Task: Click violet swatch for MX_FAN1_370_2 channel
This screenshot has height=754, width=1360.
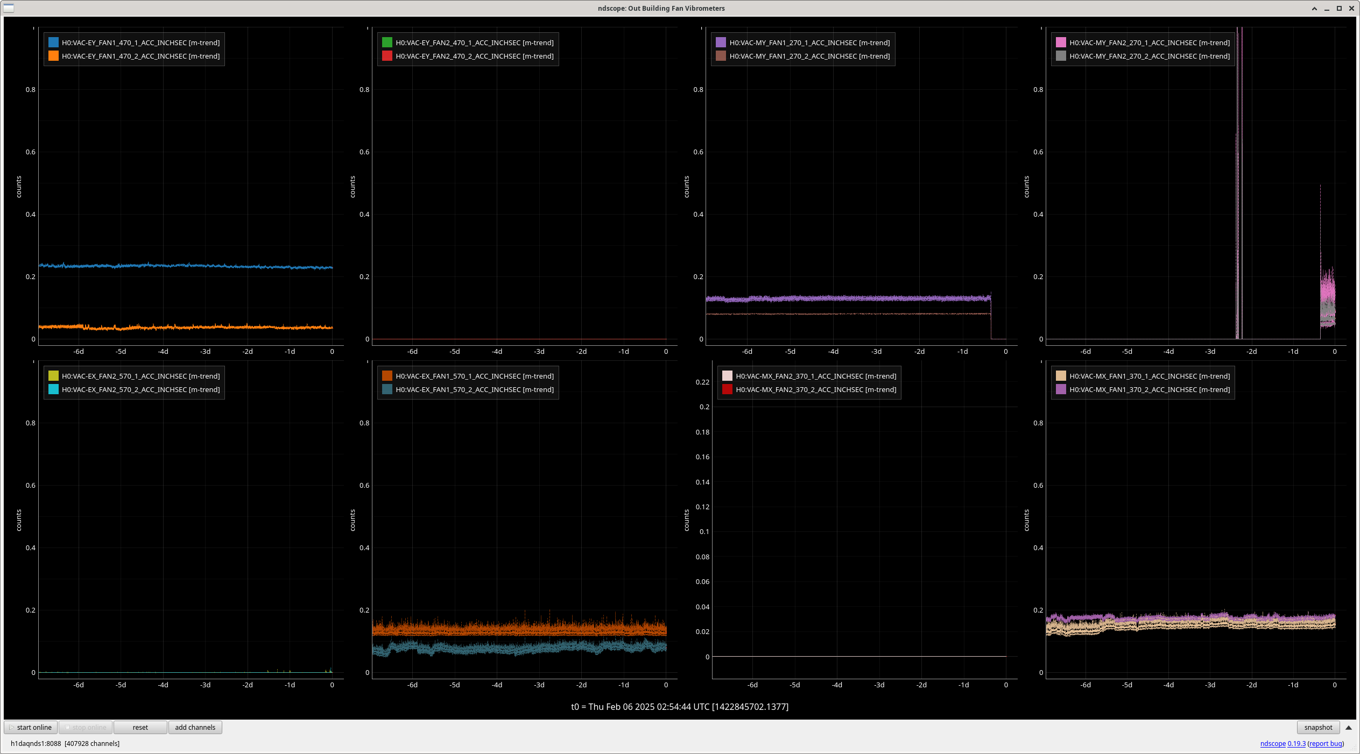Action: (x=1061, y=389)
